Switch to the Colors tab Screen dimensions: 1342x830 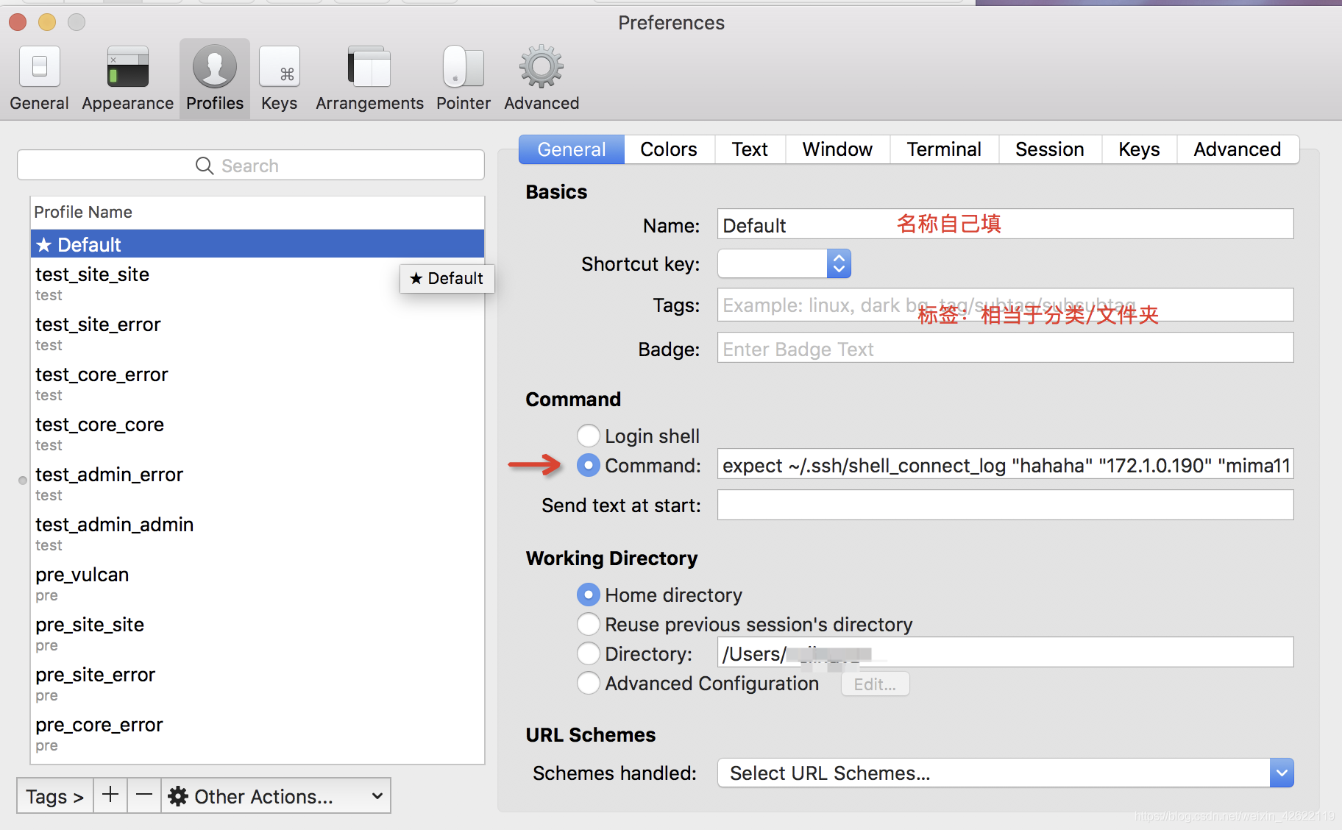click(669, 149)
